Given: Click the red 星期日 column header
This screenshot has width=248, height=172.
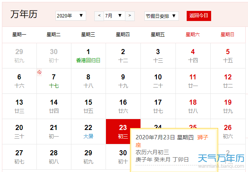Looking at the screenshot, I should [227, 34].
